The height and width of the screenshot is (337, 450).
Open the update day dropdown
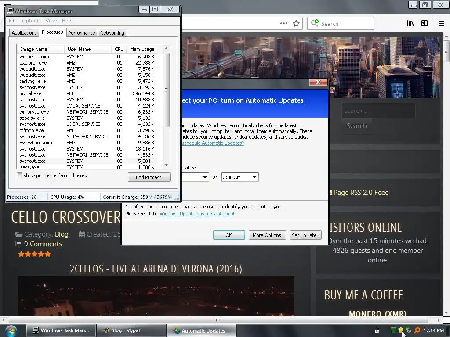coord(205,177)
